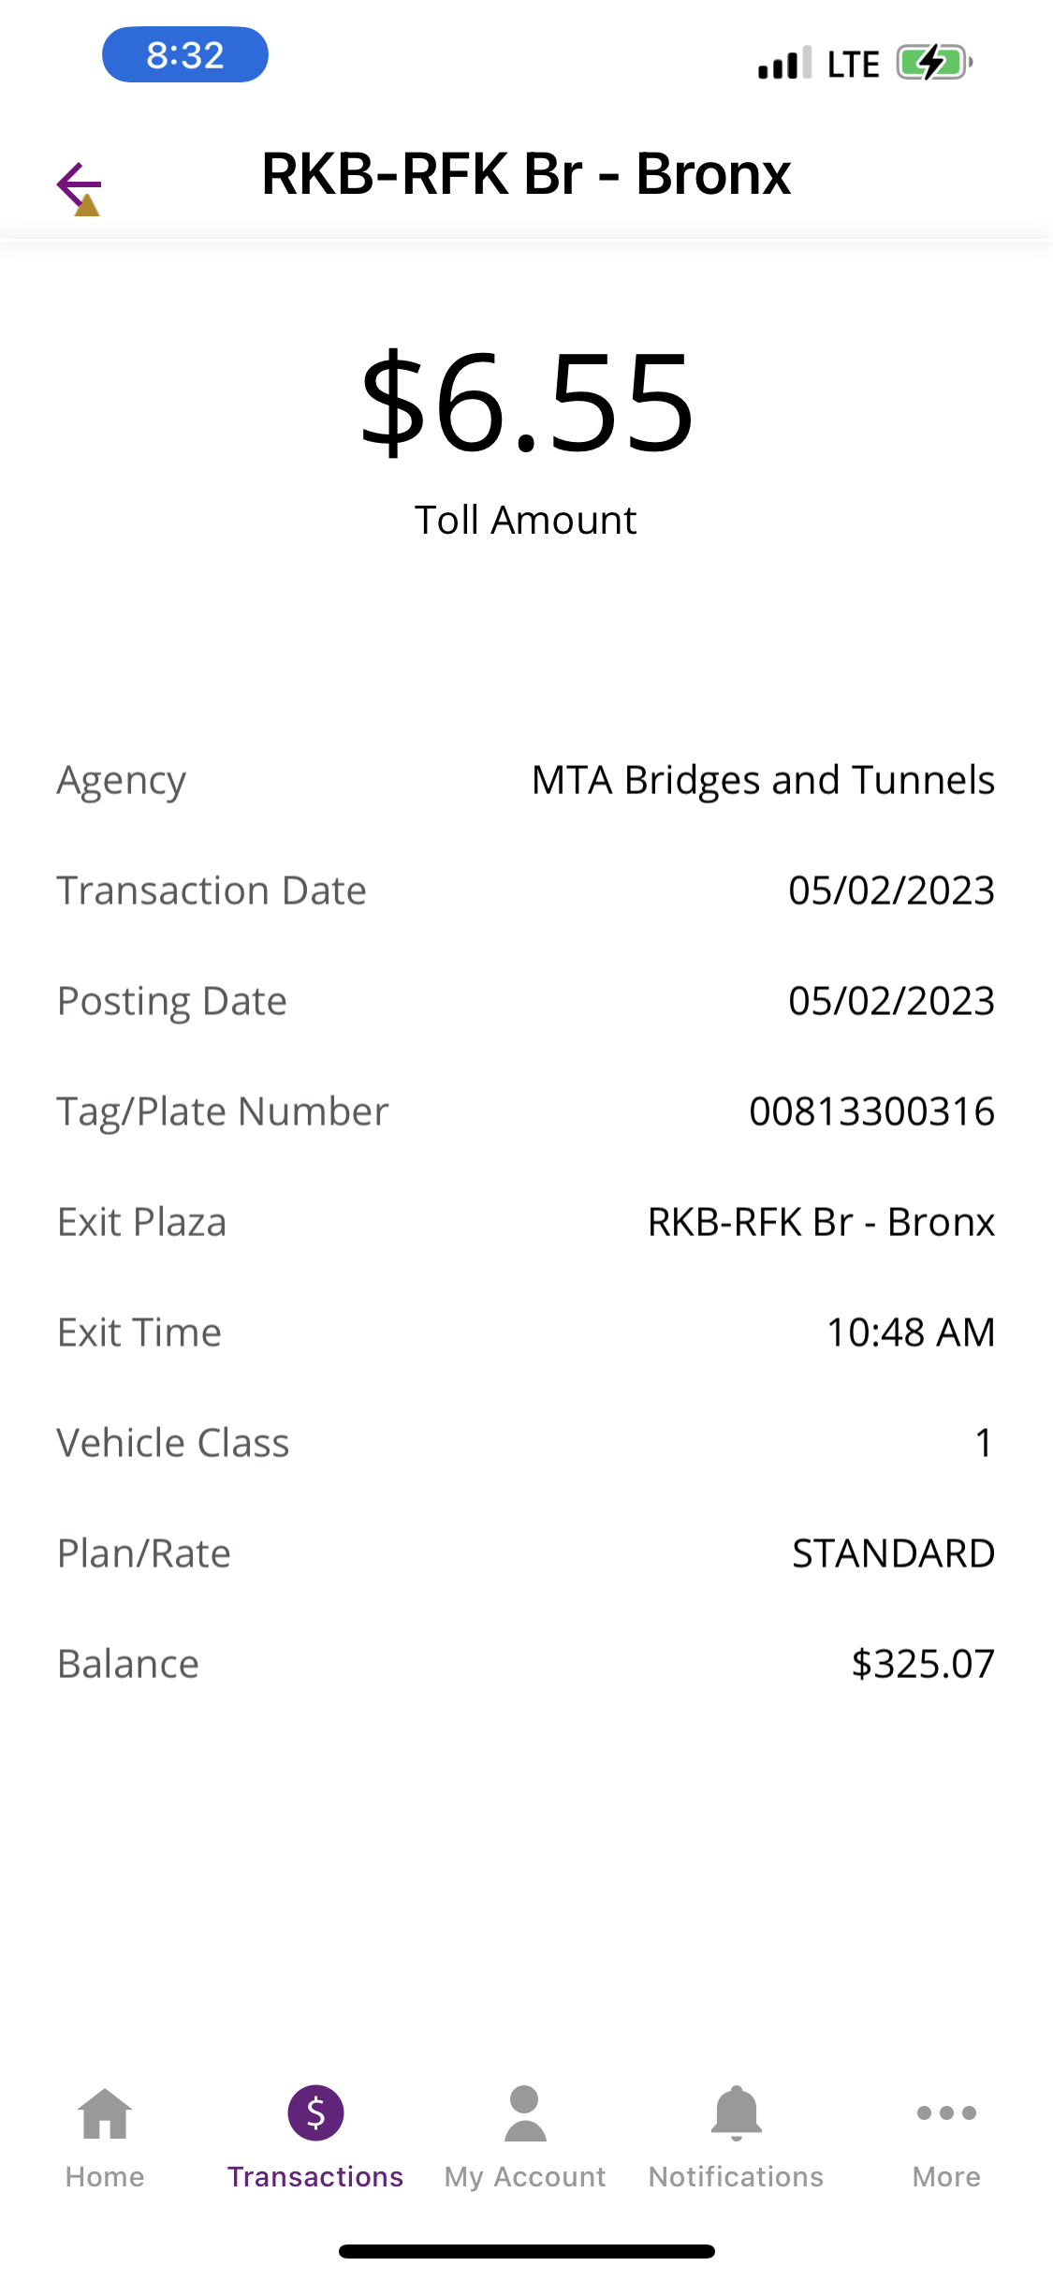
Task: Tap the cellular signal bars icon
Action: (x=784, y=64)
